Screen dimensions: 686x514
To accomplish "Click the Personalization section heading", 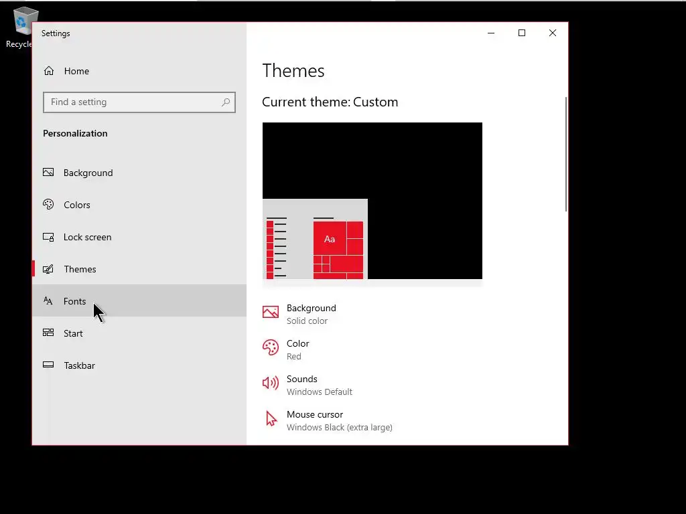I will tap(75, 133).
